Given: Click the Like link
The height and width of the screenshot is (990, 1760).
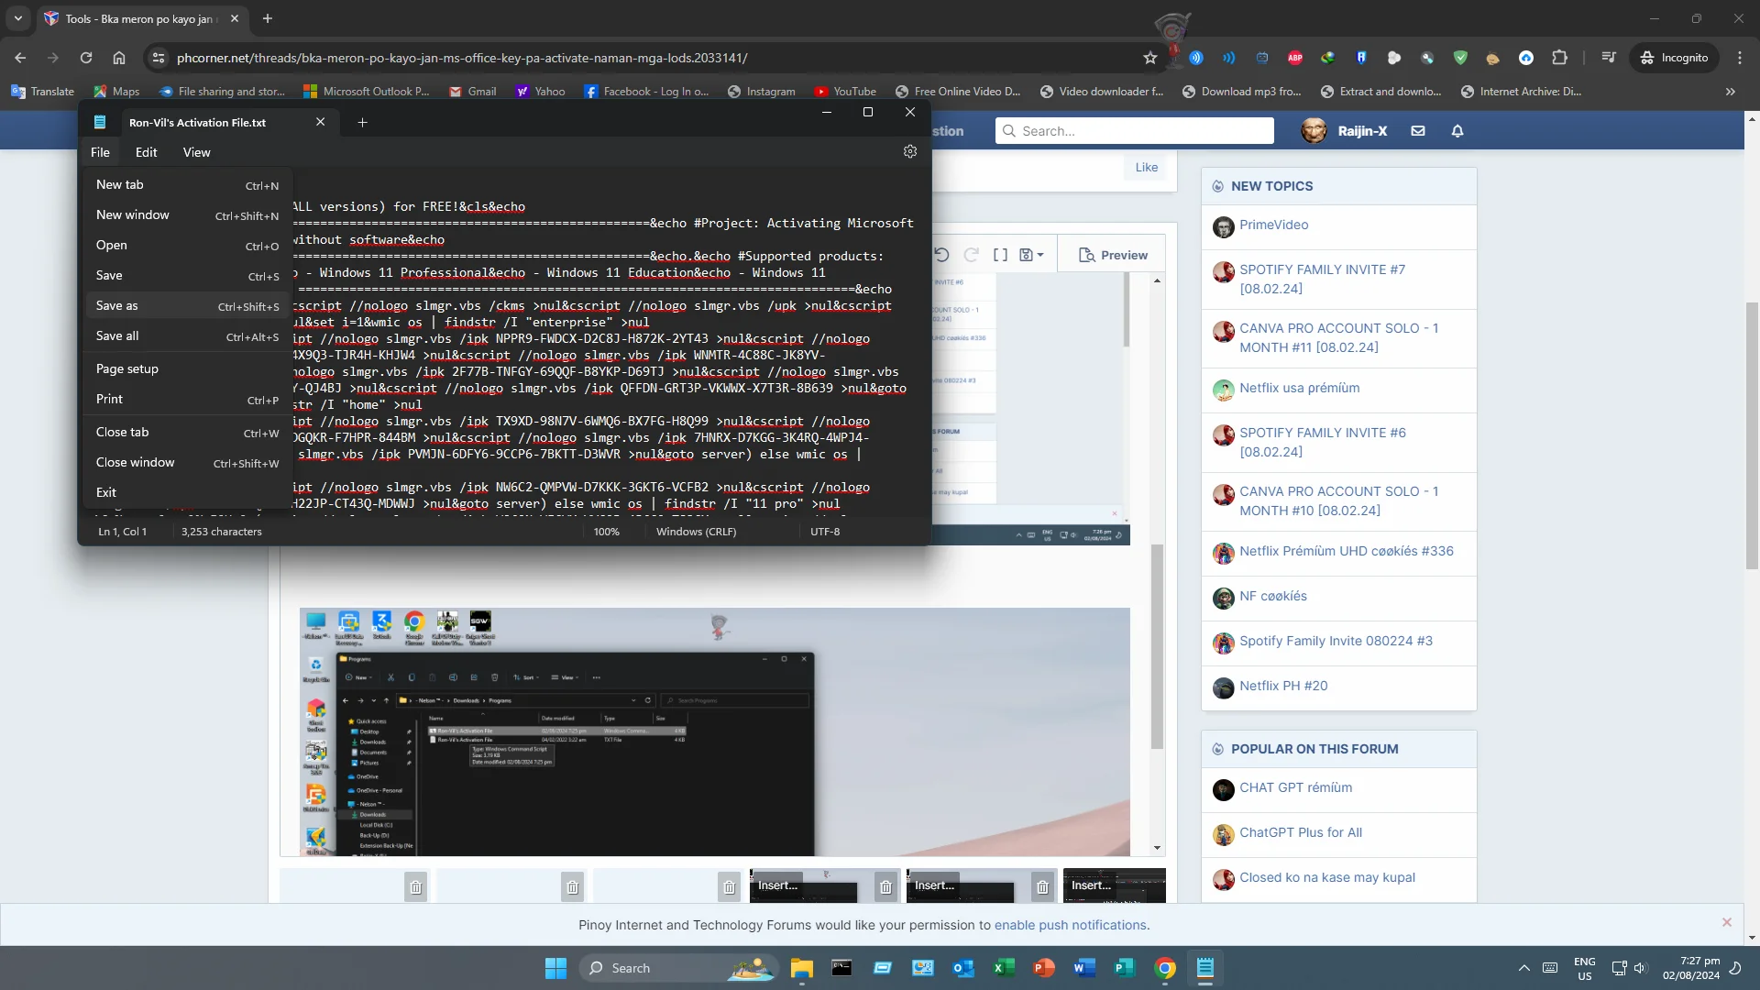Looking at the screenshot, I should pos(1146,167).
